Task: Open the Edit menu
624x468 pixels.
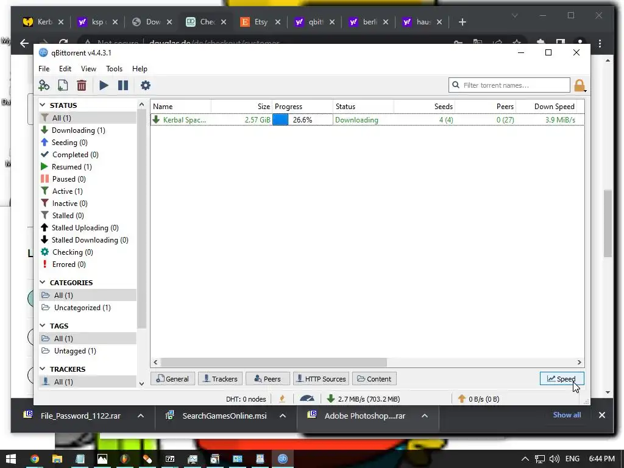Action: (65, 68)
